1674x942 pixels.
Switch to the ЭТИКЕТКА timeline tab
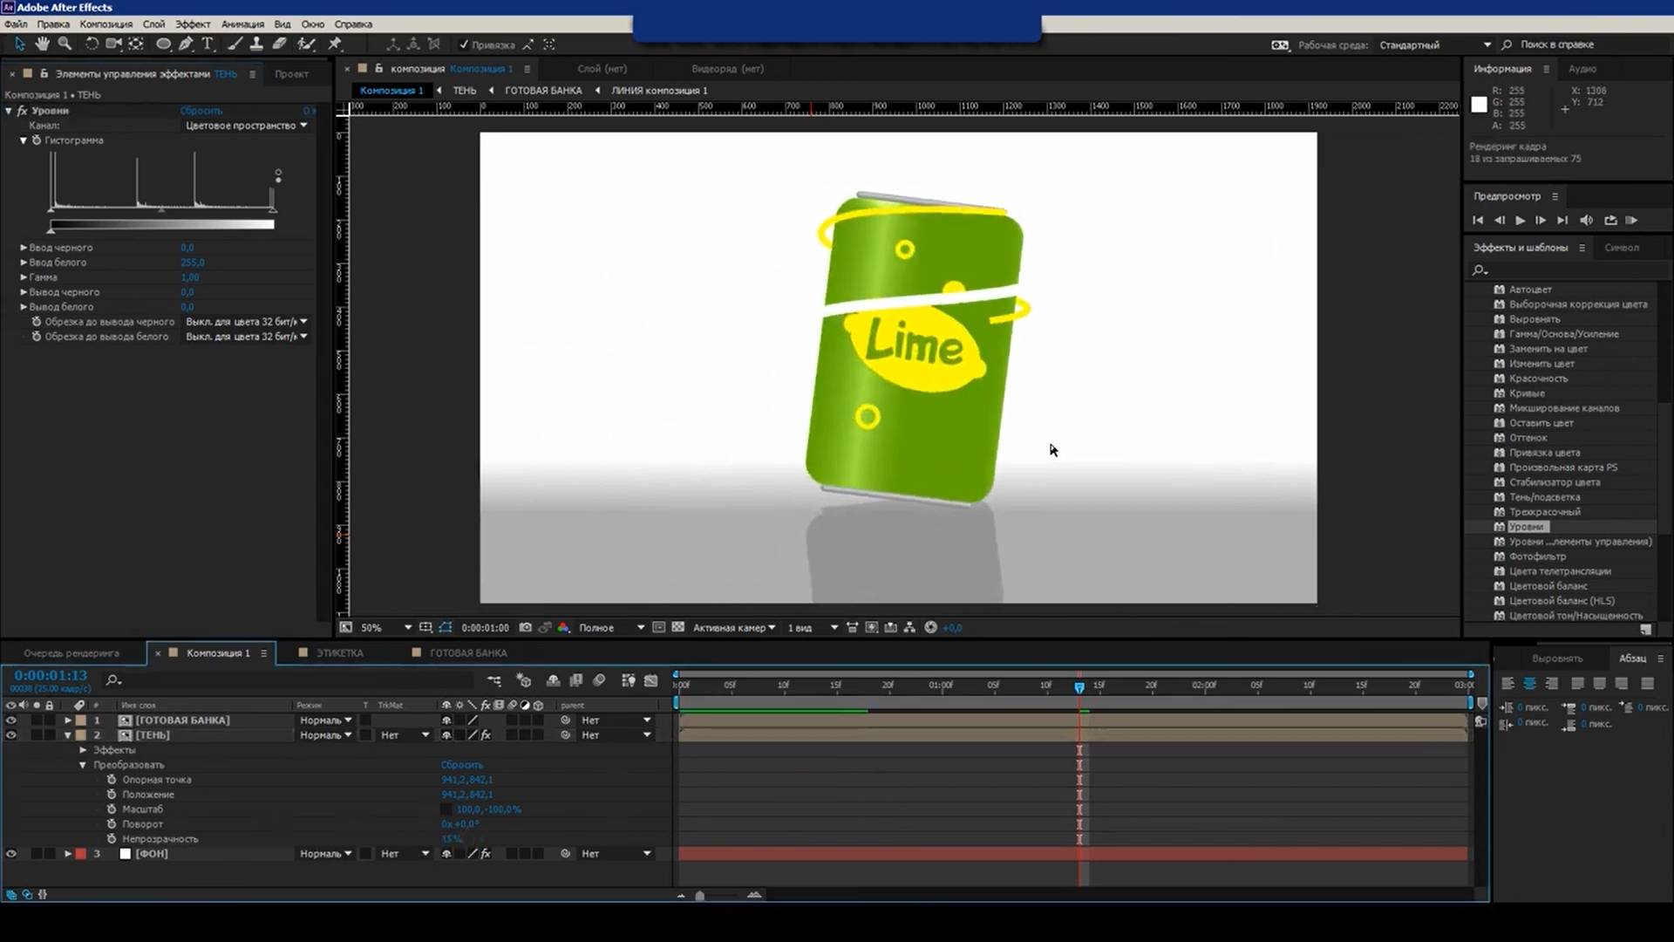tap(339, 652)
